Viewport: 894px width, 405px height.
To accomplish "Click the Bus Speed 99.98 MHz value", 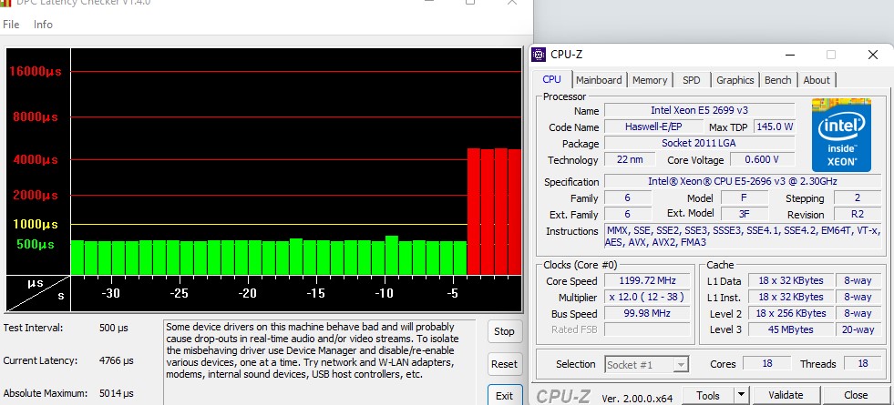I will 647,313.
